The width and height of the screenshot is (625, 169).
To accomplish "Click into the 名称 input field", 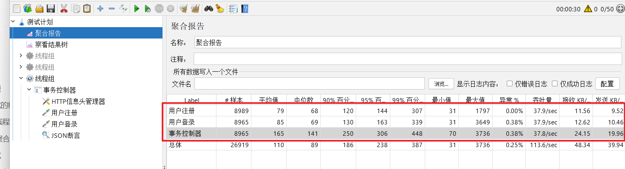I will [x=407, y=43].
